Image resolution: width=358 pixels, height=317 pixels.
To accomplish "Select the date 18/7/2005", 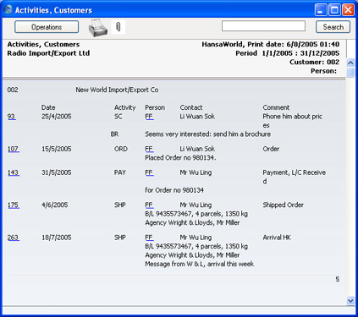I will click(56, 238).
